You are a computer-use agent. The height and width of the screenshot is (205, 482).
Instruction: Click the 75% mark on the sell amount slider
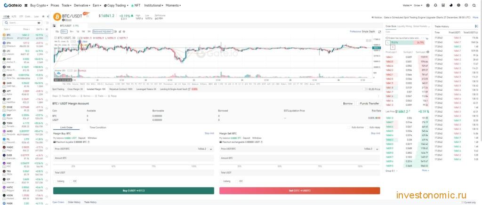tap(320, 166)
